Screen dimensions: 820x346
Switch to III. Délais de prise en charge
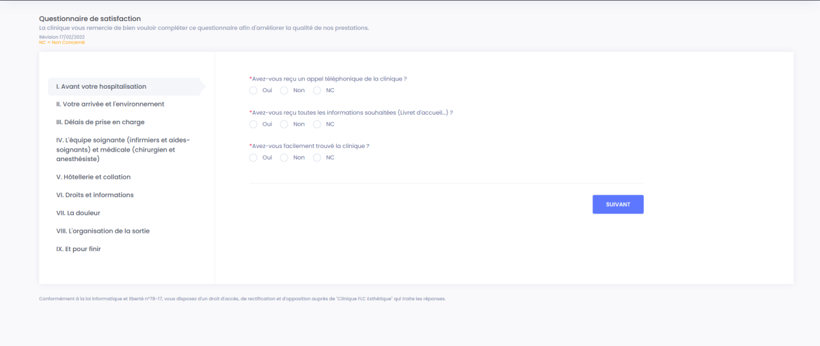point(100,122)
